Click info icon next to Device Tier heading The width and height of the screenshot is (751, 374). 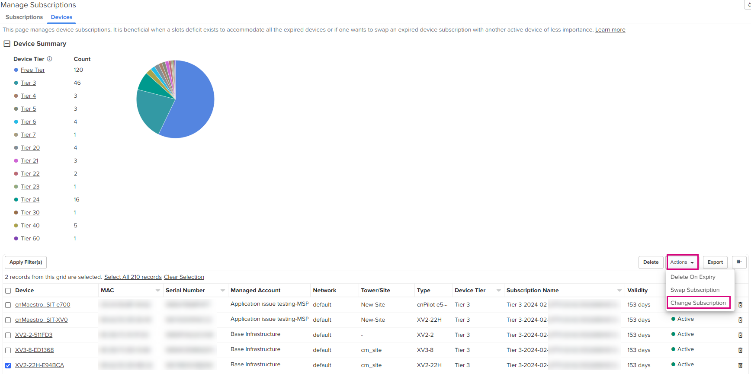click(x=50, y=59)
